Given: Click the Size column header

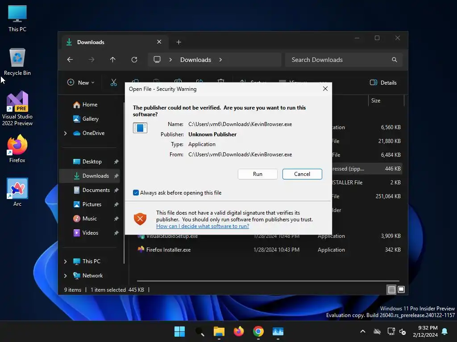Looking at the screenshot, I should coord(386,101).
